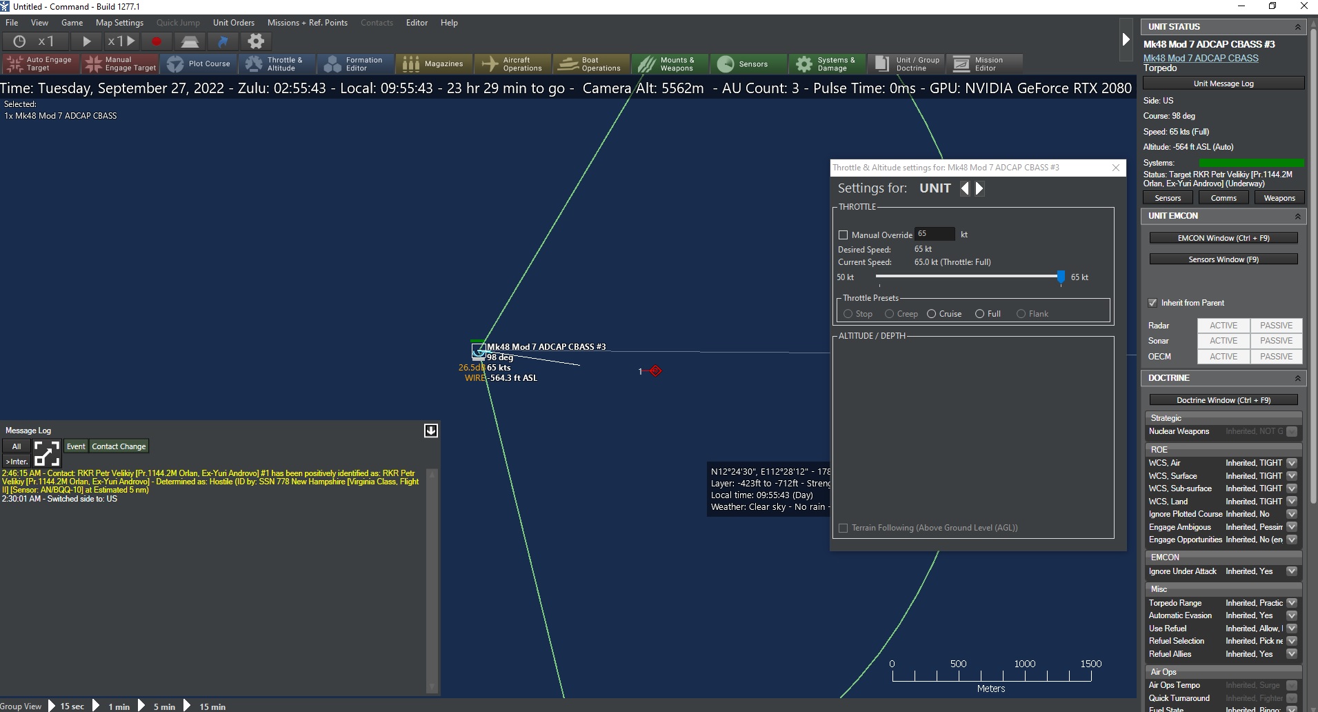Collapse the DOCTRINE section
The width and height of the screenshot is (1318, 712).
[1297, 378]
